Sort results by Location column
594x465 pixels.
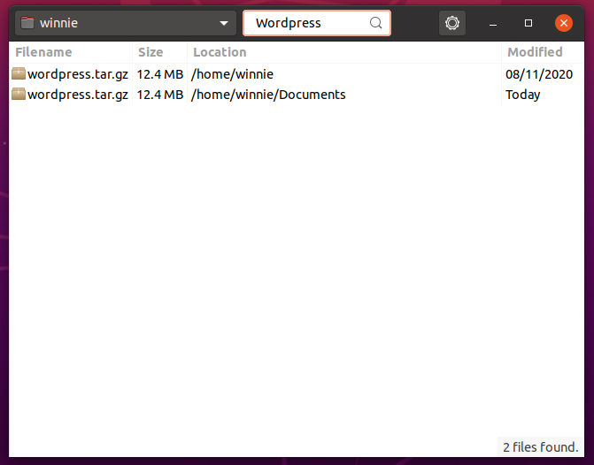tap(344, 52)
